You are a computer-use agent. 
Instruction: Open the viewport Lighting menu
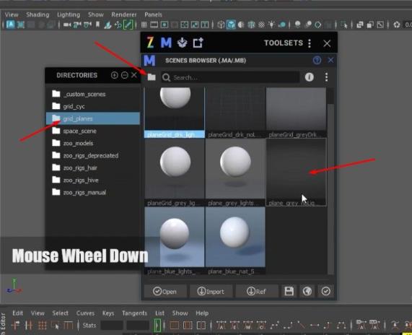(x=69, y=14)
